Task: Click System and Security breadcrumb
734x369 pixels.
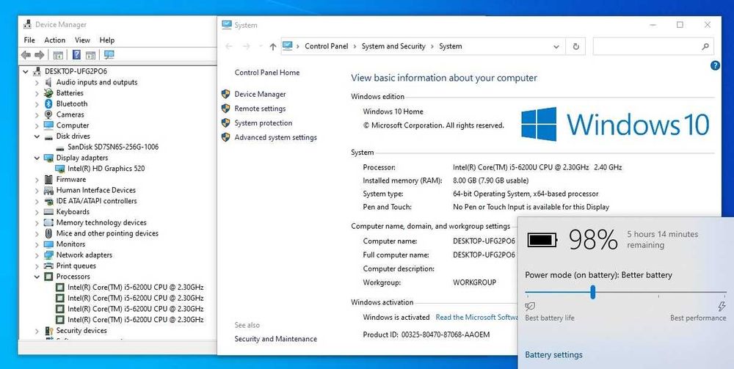Action: click(393, 46)
